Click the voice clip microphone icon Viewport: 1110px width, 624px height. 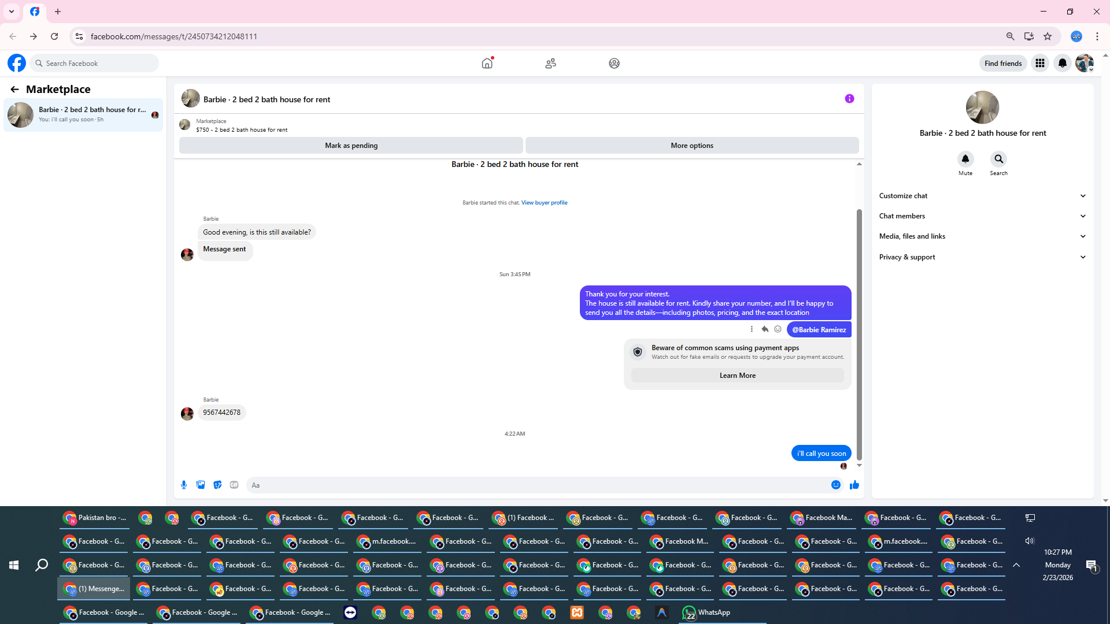tap(184, 485)
